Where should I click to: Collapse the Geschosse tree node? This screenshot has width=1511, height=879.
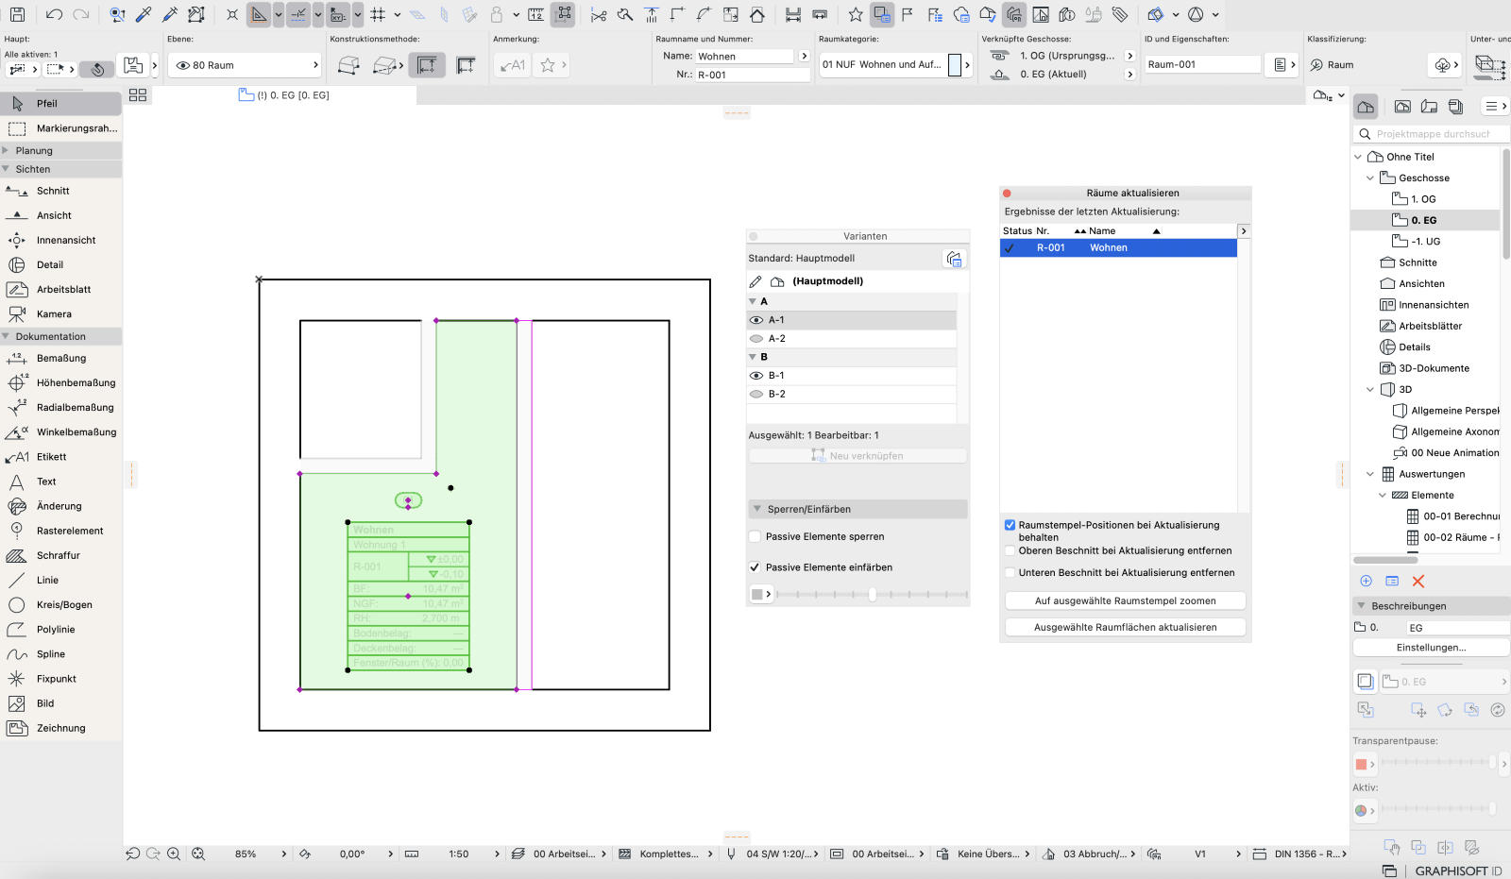point(1370,177)
